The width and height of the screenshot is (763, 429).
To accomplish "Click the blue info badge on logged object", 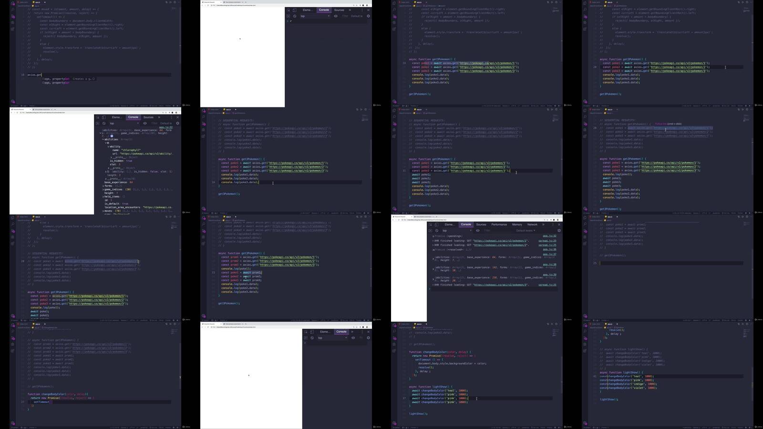I will pyautogui.click(x=112, y=136).
